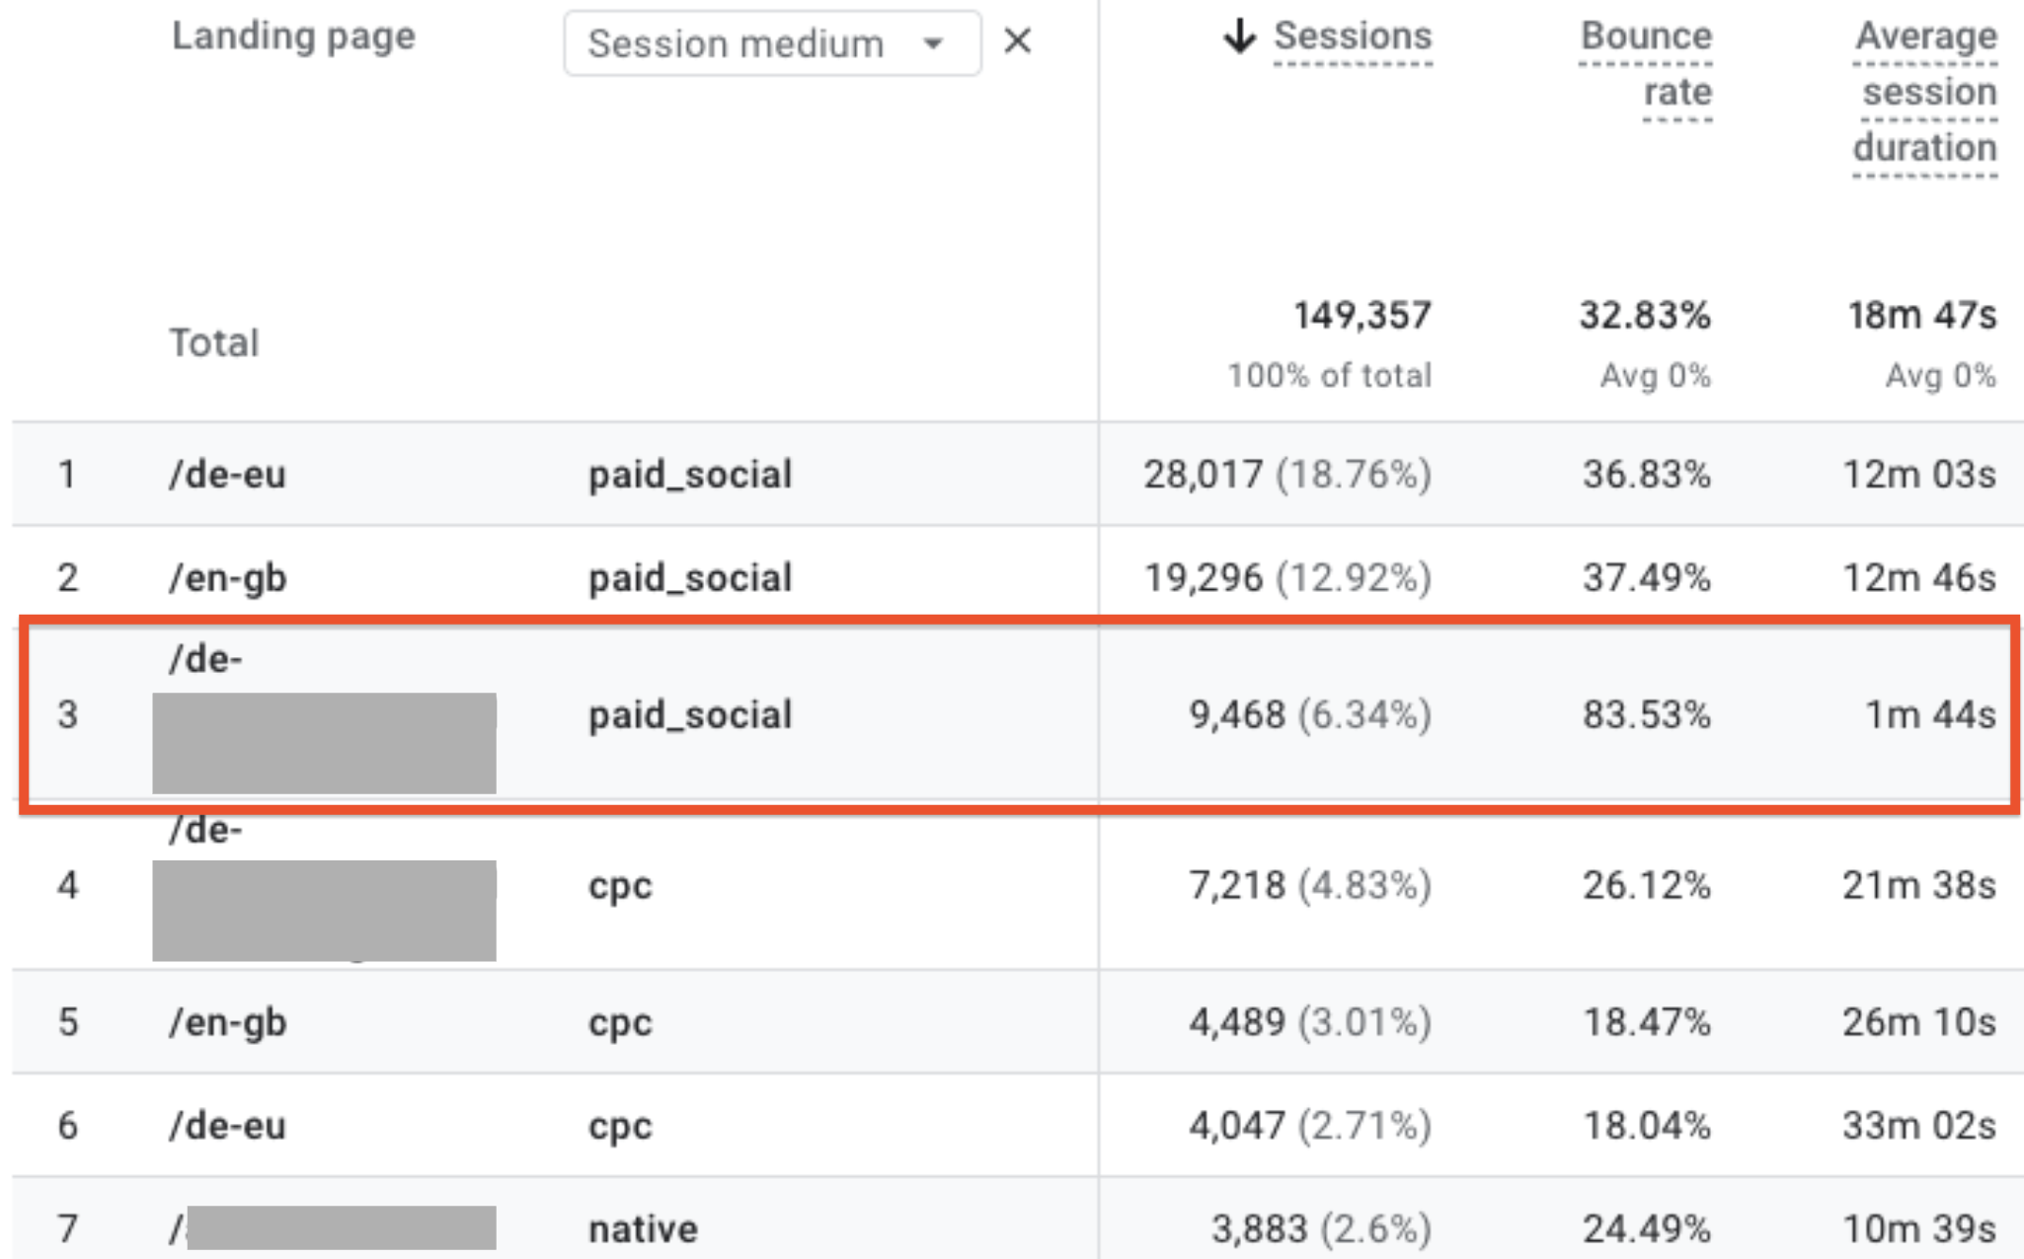
Task: Click the '100% of total' caption
Action: pos(1329,376)
